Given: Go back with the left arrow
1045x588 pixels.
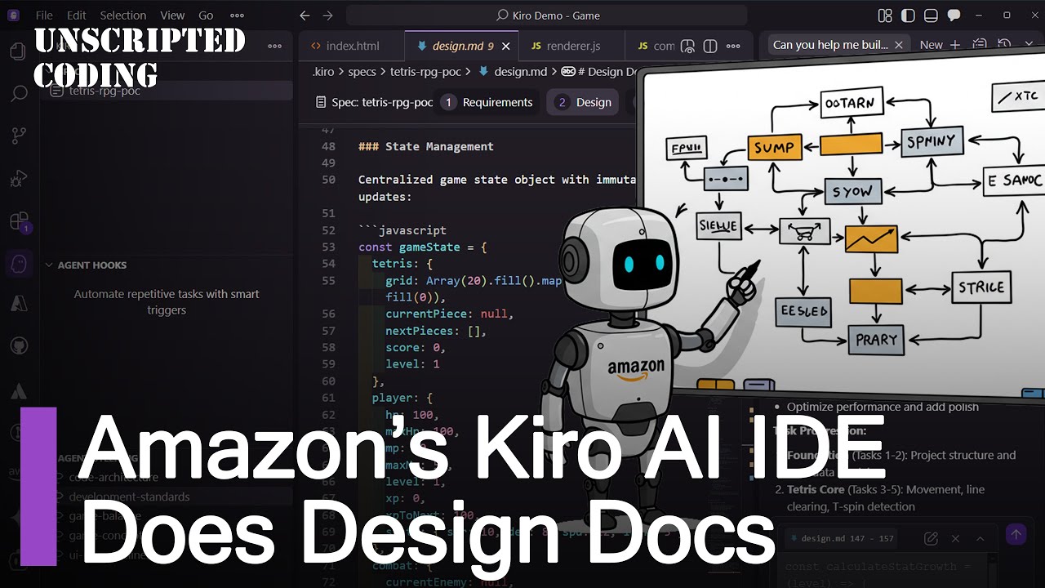Looking at the screenshot, I should (x=305, y=16).
